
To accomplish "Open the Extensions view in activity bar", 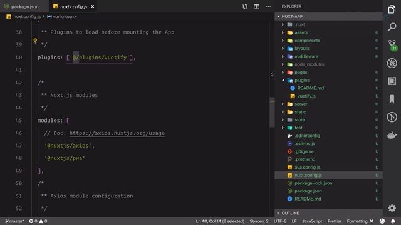I will tap(392, 81).
